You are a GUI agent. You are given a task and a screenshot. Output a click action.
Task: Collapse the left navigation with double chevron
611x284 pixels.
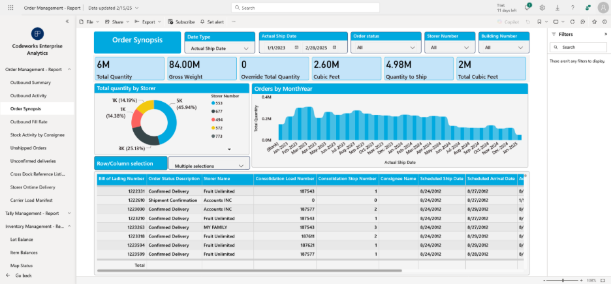(67, 22)
